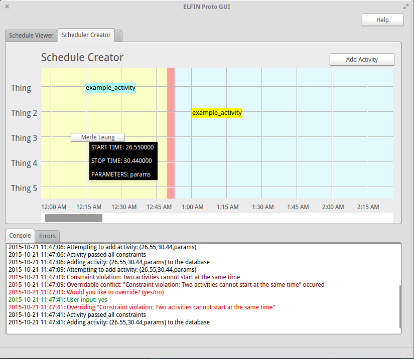Viewport: 414px width, 359px height.
Task: Click the Thing 4 row label
Action: pyautogui.click(x=24, y=163)
